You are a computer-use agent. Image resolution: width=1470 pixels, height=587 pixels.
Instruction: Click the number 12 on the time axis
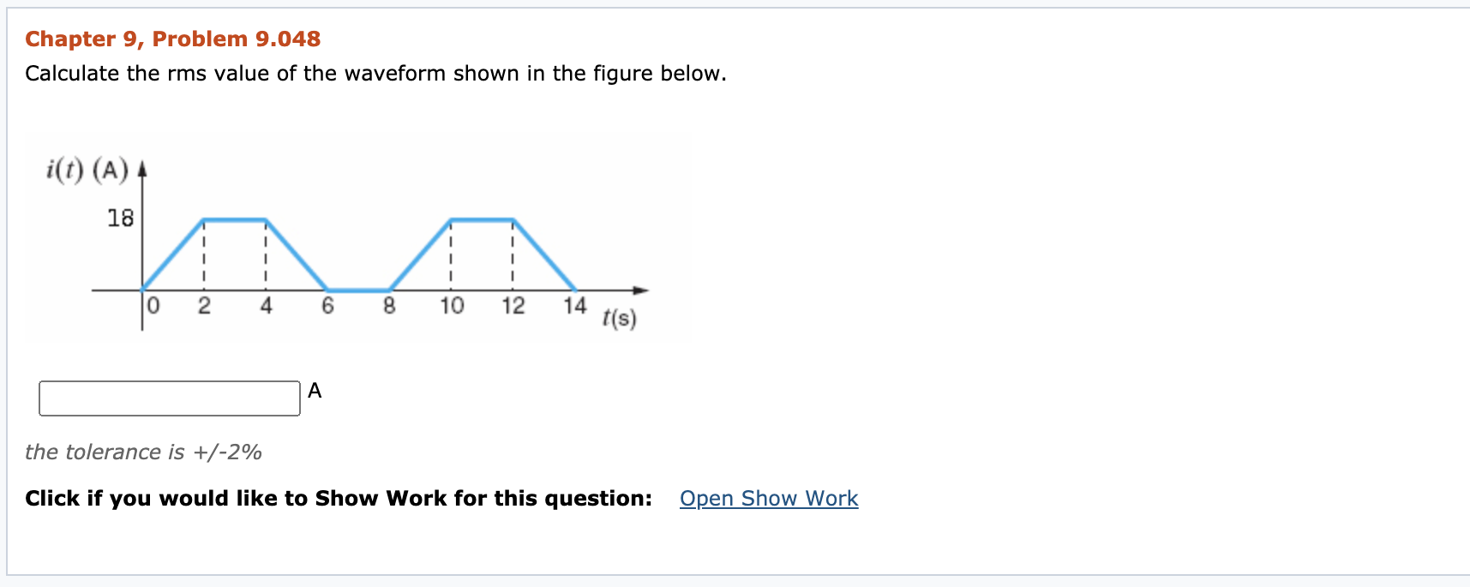pos(513,305)
